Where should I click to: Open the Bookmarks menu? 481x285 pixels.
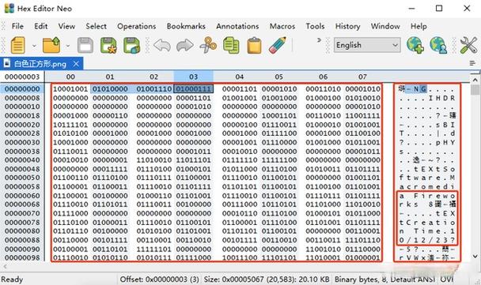[186, 26]
